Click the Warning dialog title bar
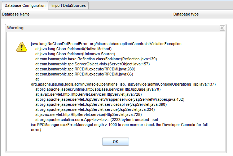 pos(108,28)
